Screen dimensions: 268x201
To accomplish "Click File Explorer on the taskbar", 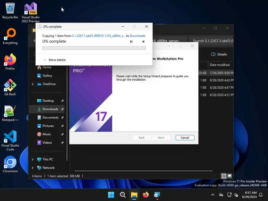I will (134, 195).
